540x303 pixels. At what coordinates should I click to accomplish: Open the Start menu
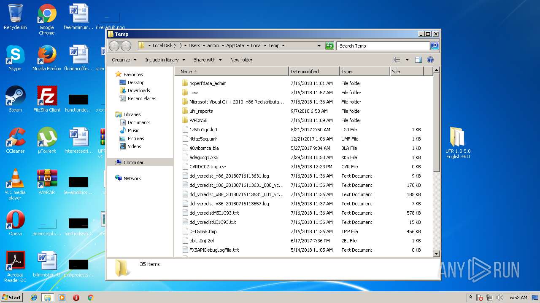coord(12,297)
